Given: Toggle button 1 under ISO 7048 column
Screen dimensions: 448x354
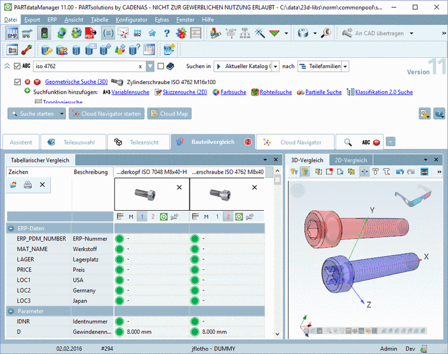Looking at the screenshot, I should point(142,217).
